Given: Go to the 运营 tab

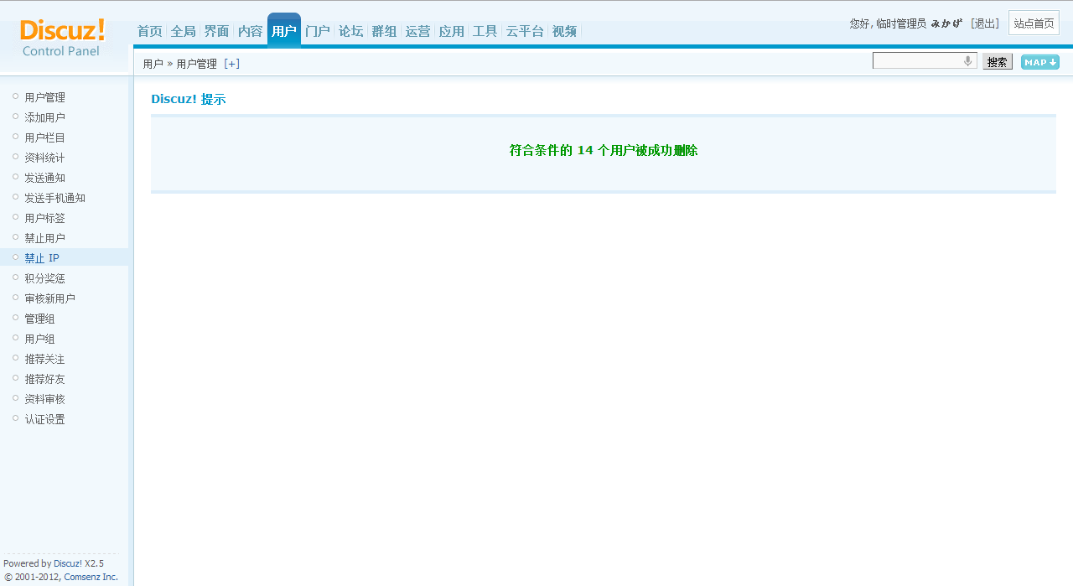Looking at the screenshot, I should click(418, 32).
